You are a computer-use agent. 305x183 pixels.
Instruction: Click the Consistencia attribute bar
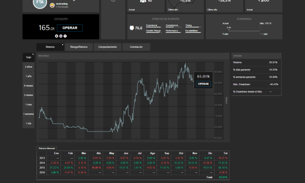174,27
